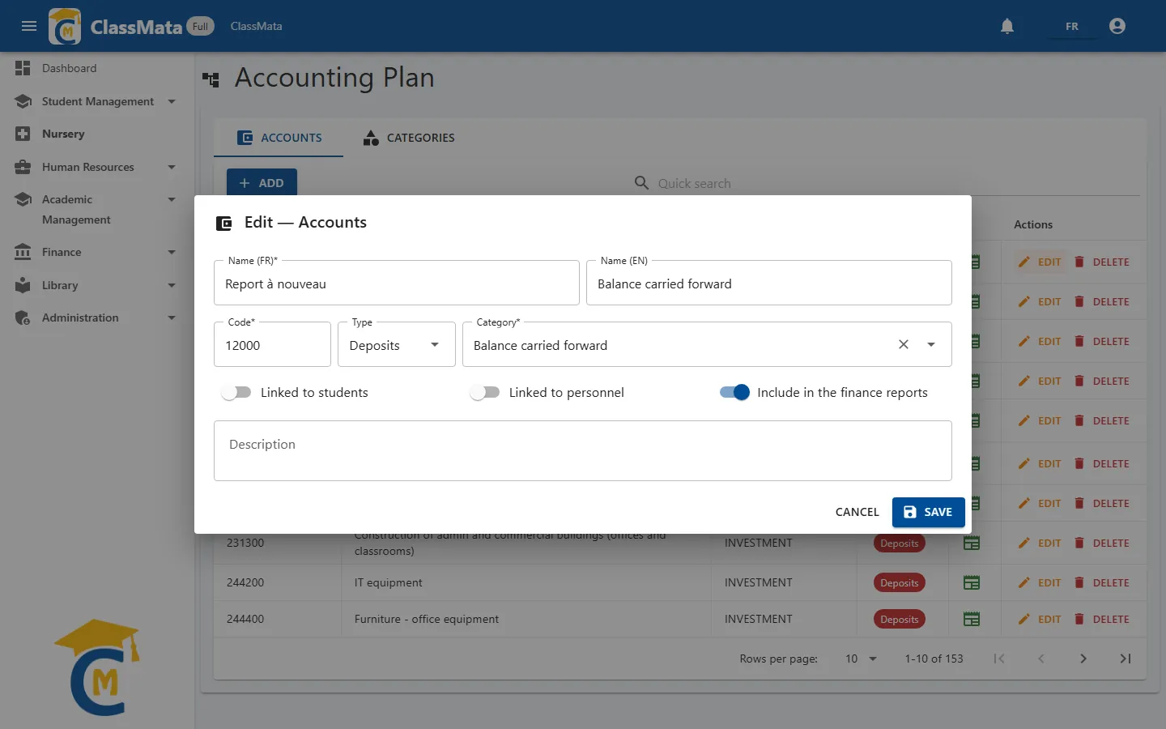Screen dimensions: 1166x729
Task: Click the Nursery sidebar icon
Action: (23, 134)
